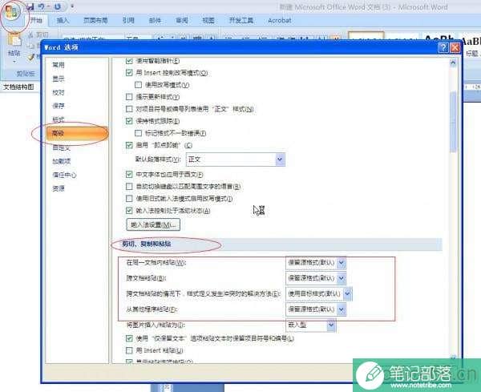Click the options list scroll-up arrow
The width and height of the screenshot is (481, 392).
453,63
